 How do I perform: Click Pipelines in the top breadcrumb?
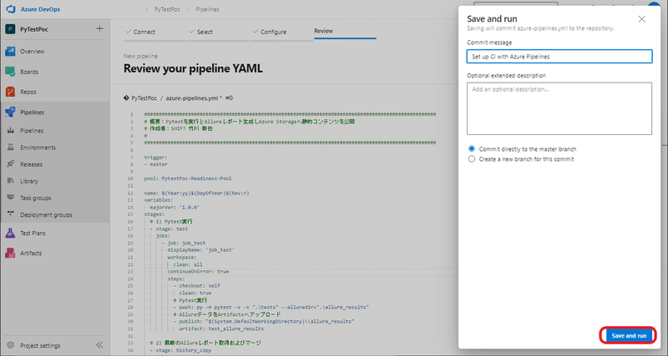tap(207, 9)
